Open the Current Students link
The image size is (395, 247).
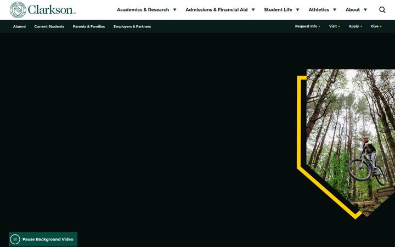coord(49,26)
